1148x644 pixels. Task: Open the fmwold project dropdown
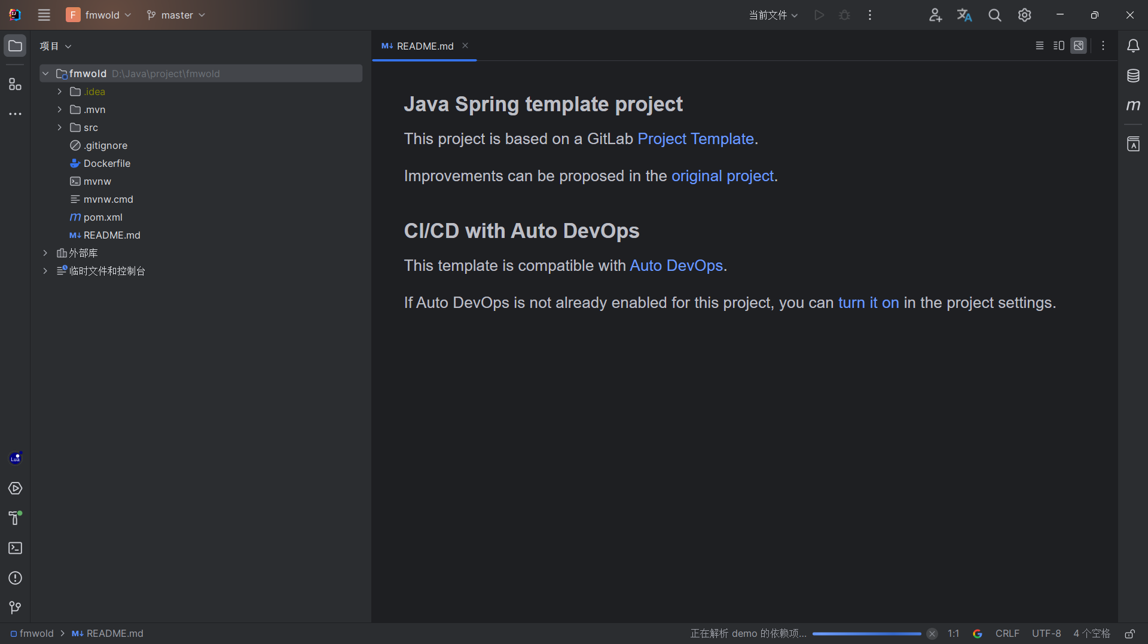coord(99,15)
